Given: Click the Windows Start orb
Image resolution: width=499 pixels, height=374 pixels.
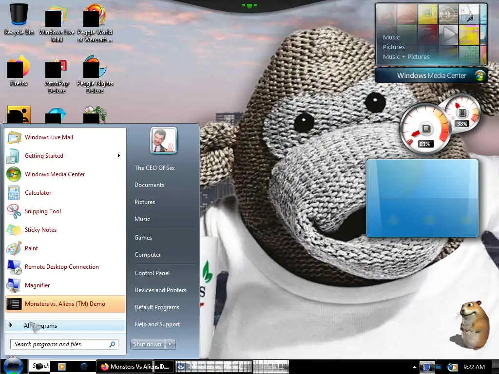Looking at the screenshot, I should [13, 366].
